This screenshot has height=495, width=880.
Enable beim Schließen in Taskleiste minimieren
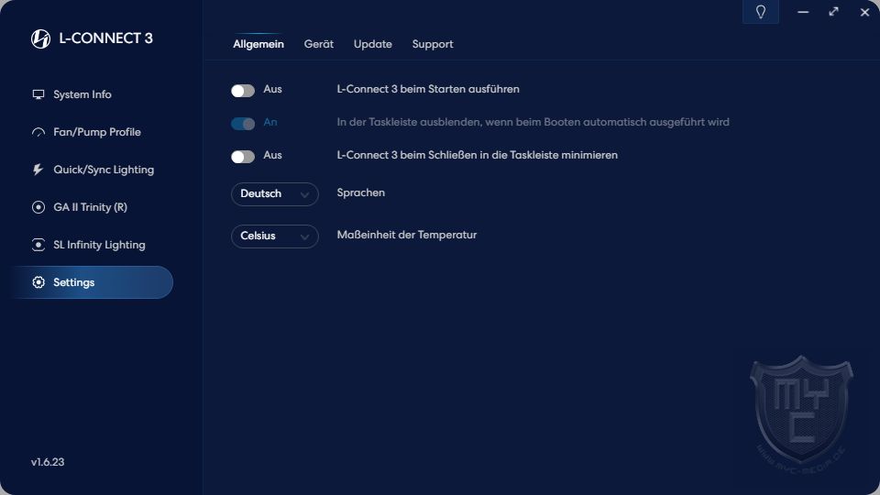point(243,157)
